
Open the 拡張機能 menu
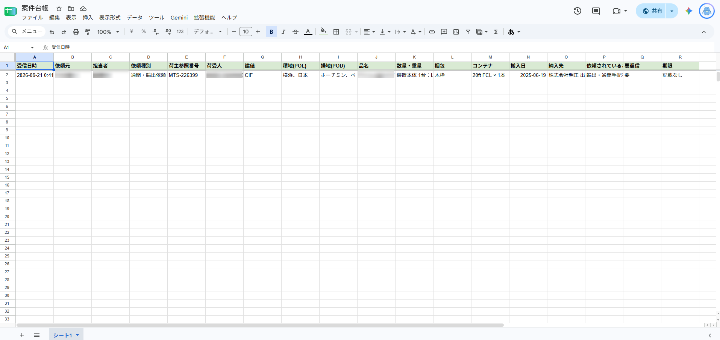pyautogui.click(x=205, y=18)
